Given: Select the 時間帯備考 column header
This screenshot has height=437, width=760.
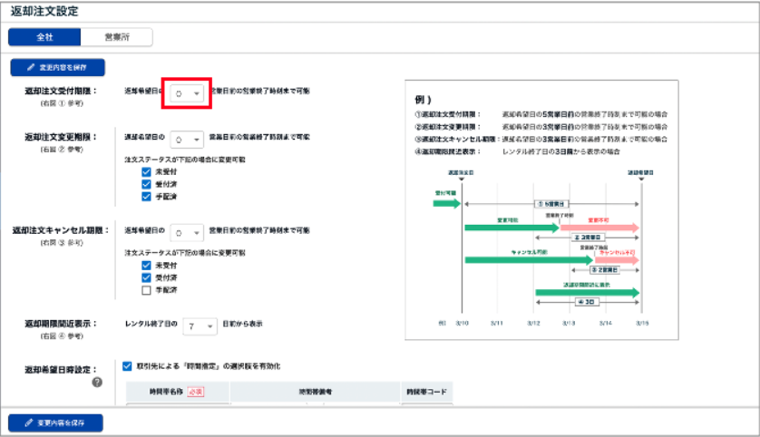Looking at the screenshot, I should 317,391.
